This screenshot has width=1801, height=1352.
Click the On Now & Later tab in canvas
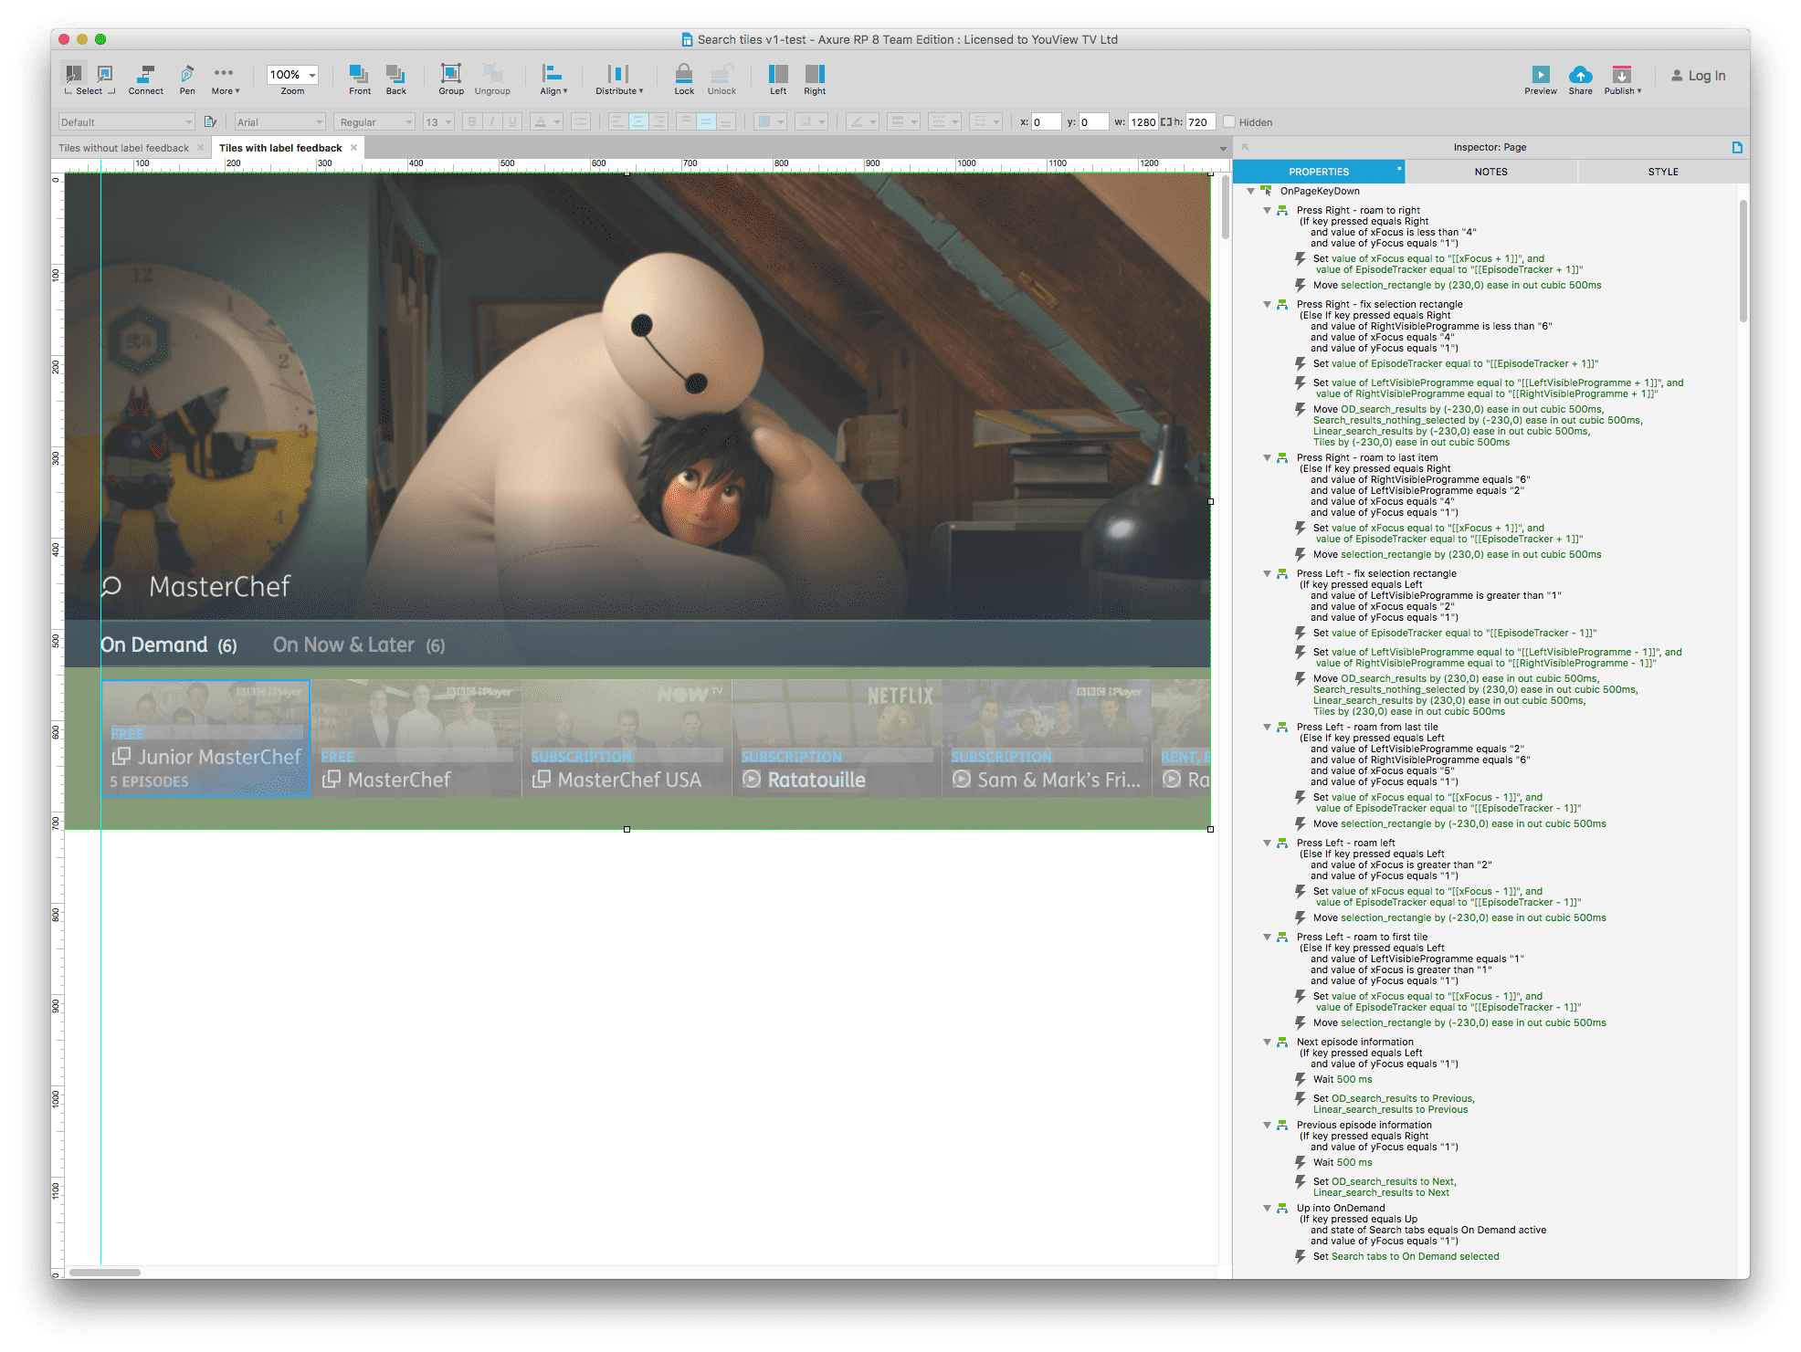(359, 645)
